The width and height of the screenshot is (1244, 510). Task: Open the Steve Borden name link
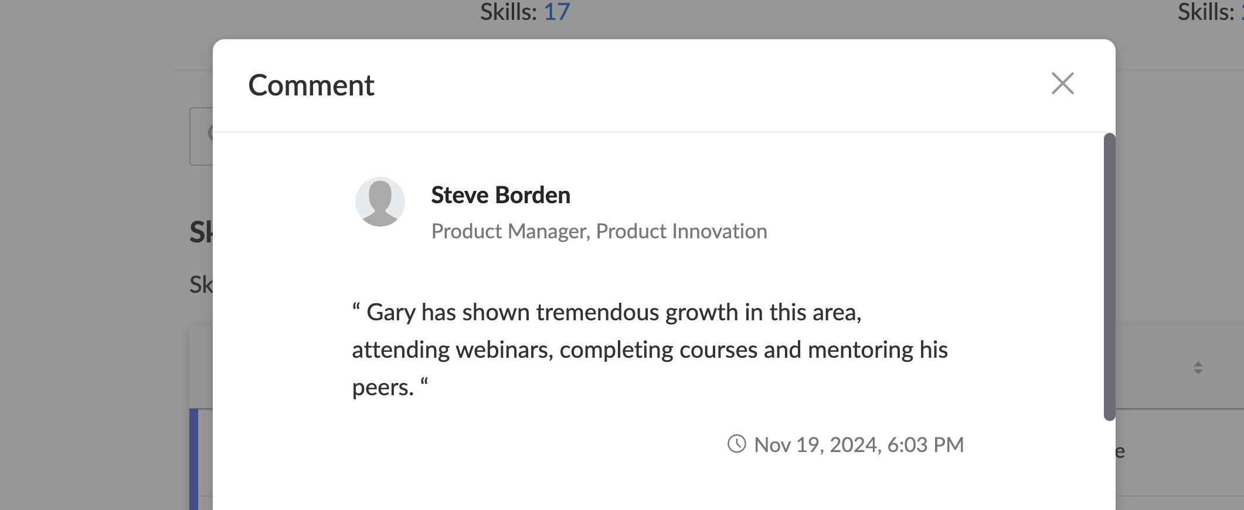tap(501, 195)
